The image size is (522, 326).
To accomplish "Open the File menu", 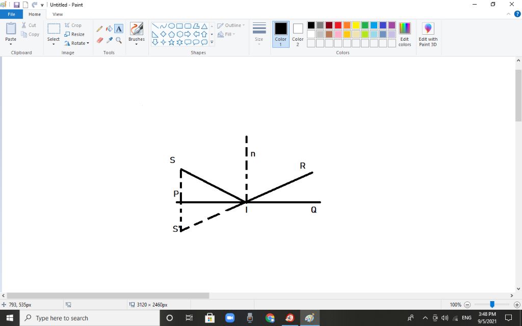I will tap(11, 14).
